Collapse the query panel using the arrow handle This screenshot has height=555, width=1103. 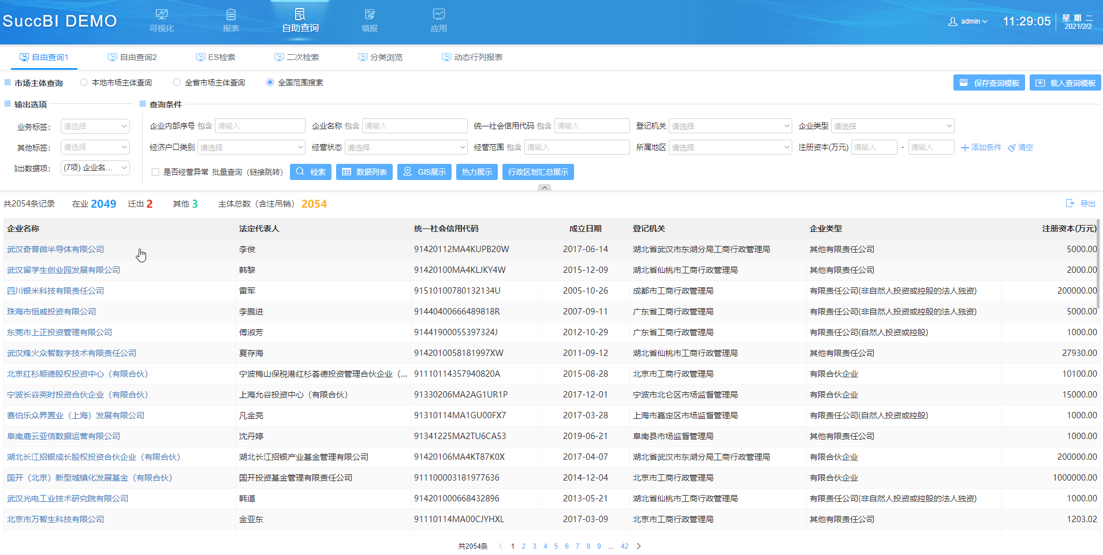[x=544, y=187]
